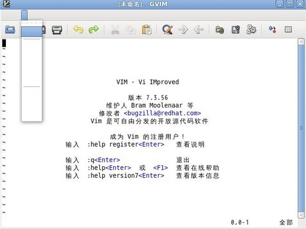Image resolution: width=306 pixels, height=229 pixels.
Task: Jump to previous search match
Action: [199, 29]
